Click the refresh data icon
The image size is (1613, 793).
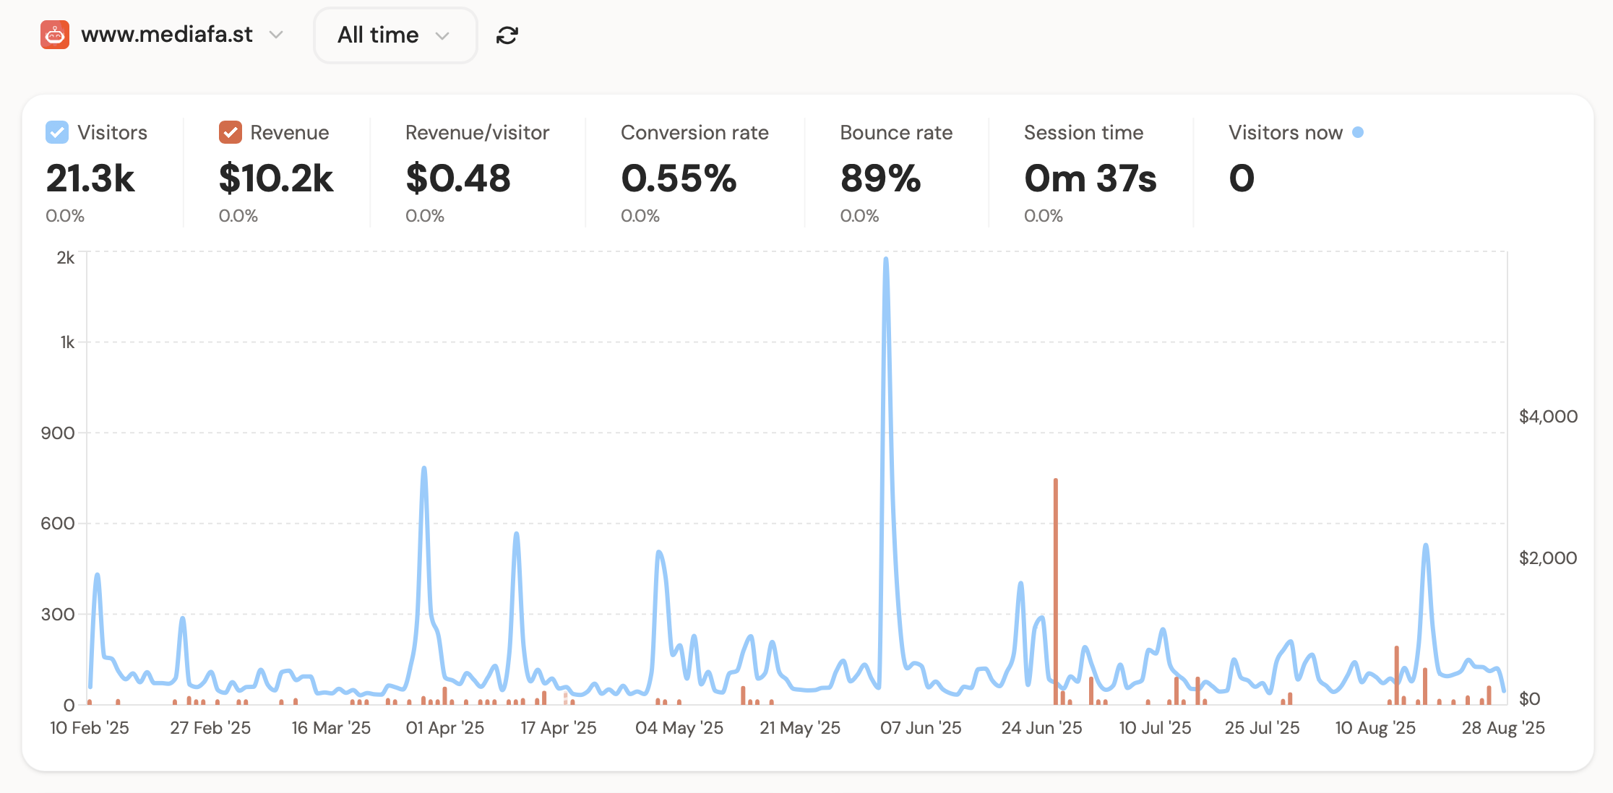point(507,35)
